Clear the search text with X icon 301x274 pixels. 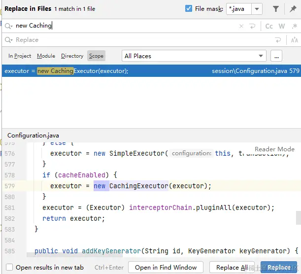pyautogui.click(x=241, y=26)
